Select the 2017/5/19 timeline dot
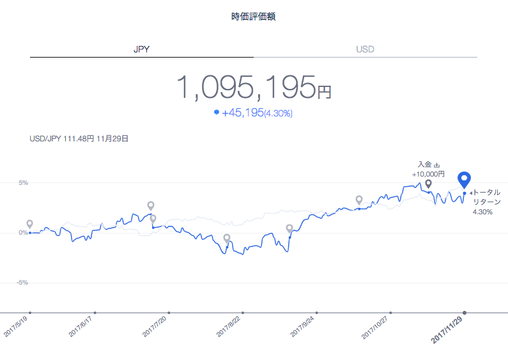The width and height of the screenshot is (508, 348). coord(30,313)
